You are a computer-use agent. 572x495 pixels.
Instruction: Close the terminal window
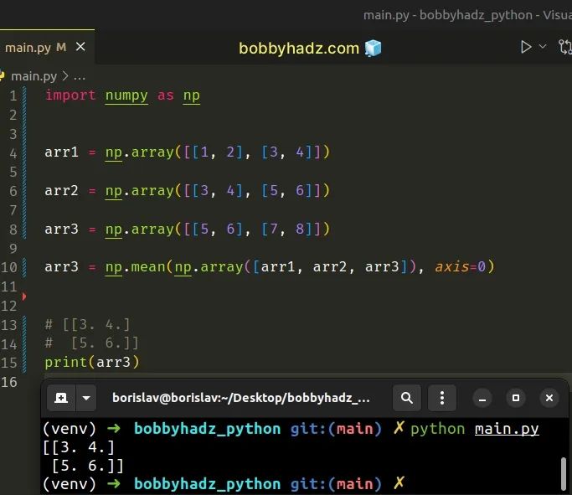(x=549, y=398)
